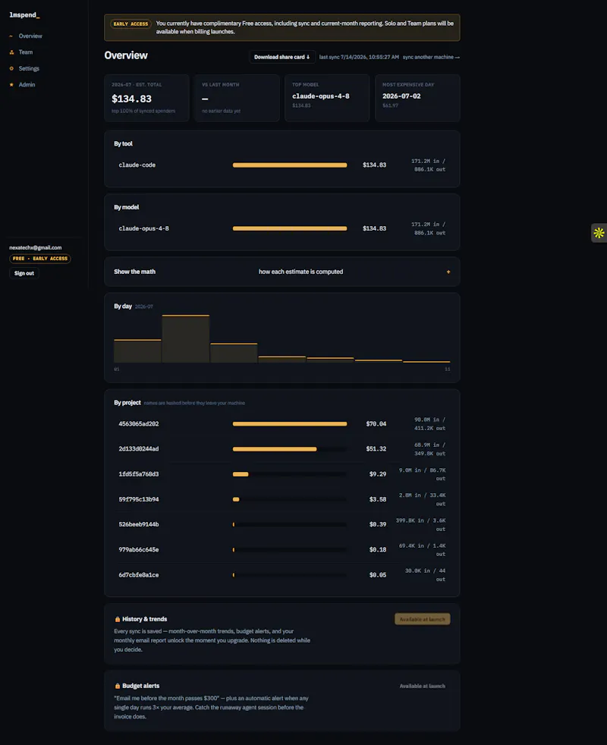Image resolution: width=607 pixels, height=745 pixels.
Task: Click the Budget alerts heading
Action: pyautogui.click(x=140, y=686)
